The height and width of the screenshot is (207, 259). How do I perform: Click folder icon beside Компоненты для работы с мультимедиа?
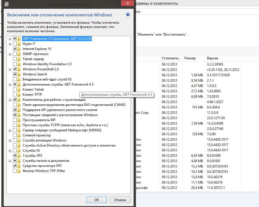click(x=19, y=100)
